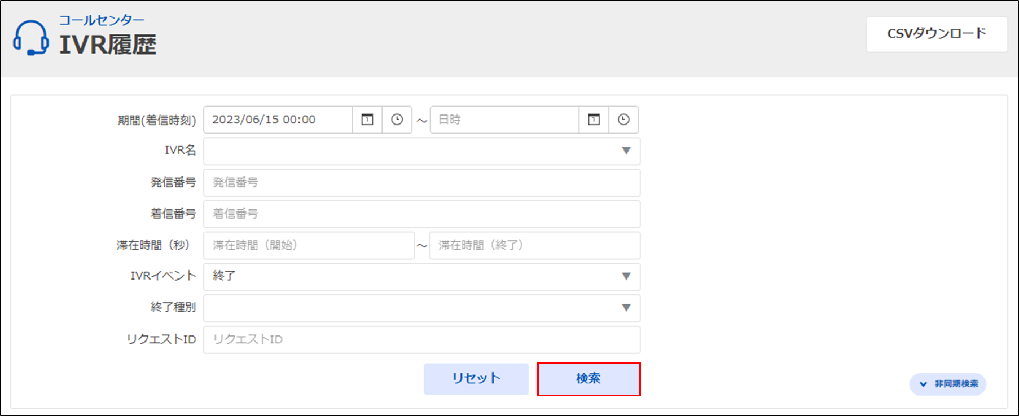Viewport: 1019px width, 416px height.
Task: Open calendar picker for end date
Action: (594, 120)
